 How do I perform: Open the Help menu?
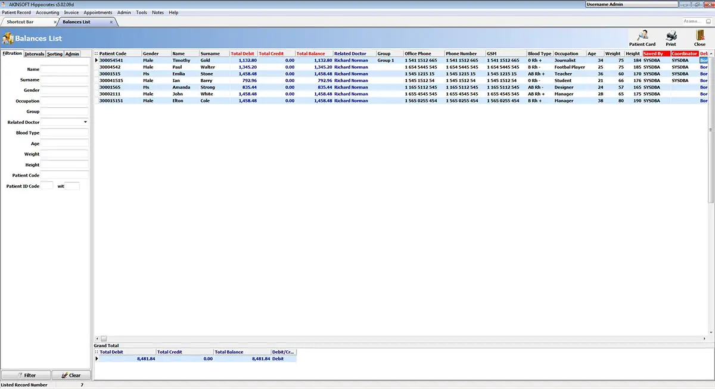click(x=173, y=13)
